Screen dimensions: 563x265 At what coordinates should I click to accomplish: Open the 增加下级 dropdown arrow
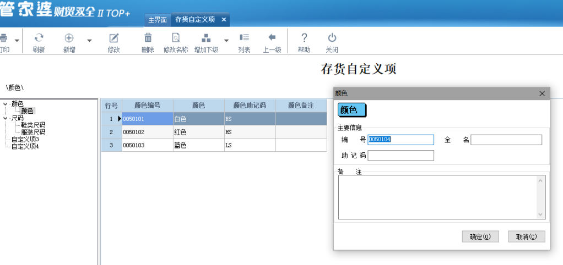(226, 41)
